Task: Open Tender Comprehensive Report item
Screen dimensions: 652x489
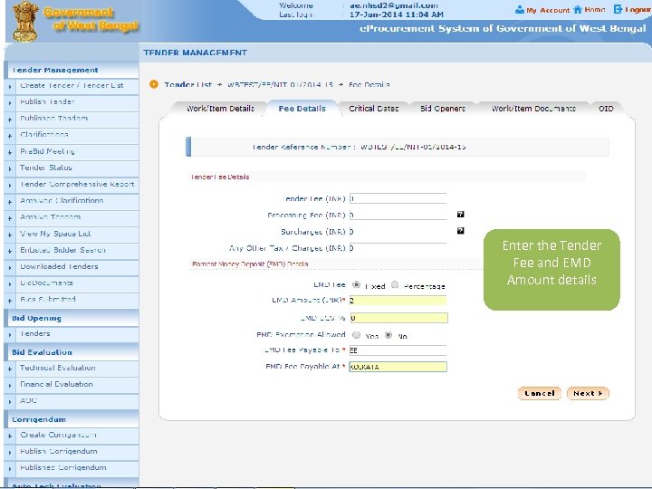Action: coord(77,184)
